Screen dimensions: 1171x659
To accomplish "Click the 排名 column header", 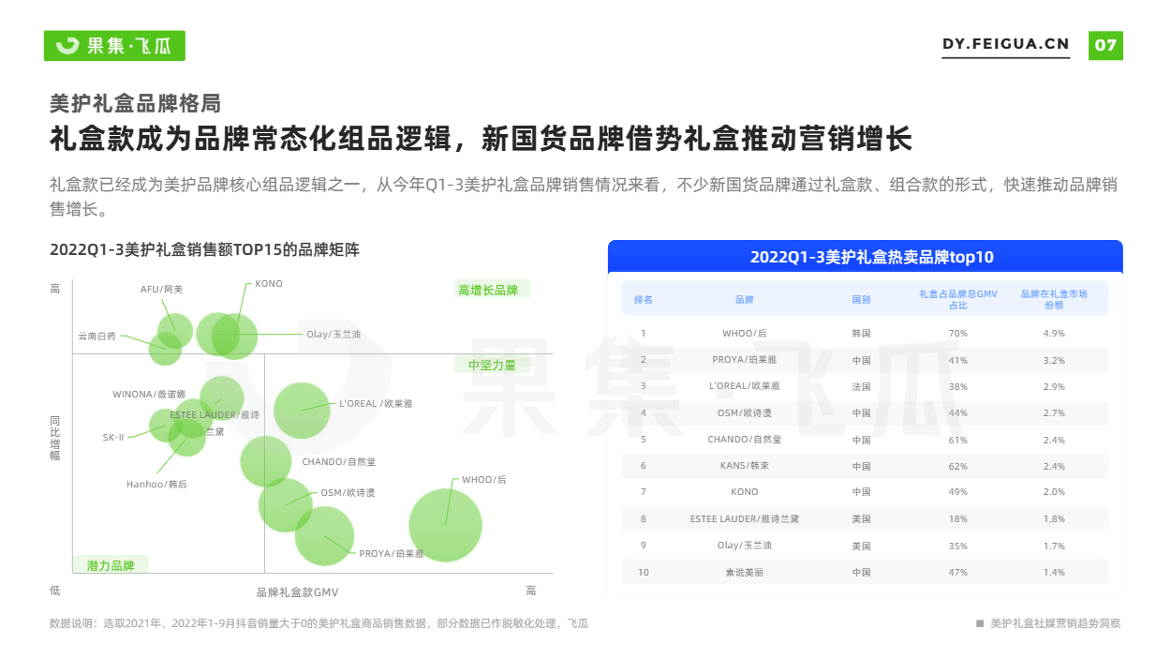I will click(x=644, y=300).
